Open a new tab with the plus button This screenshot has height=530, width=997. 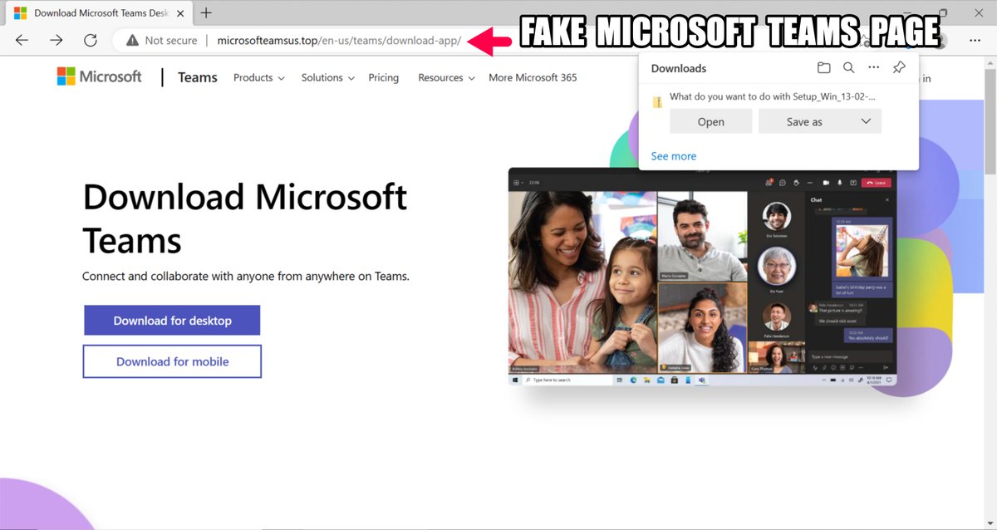[206, 12]
